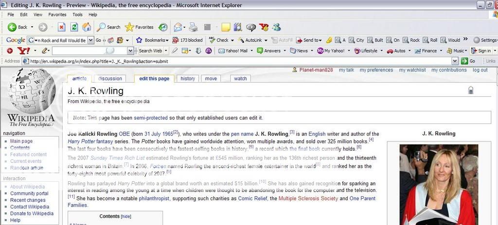Click the yellow sticky note icon

[x=226, y=28]
